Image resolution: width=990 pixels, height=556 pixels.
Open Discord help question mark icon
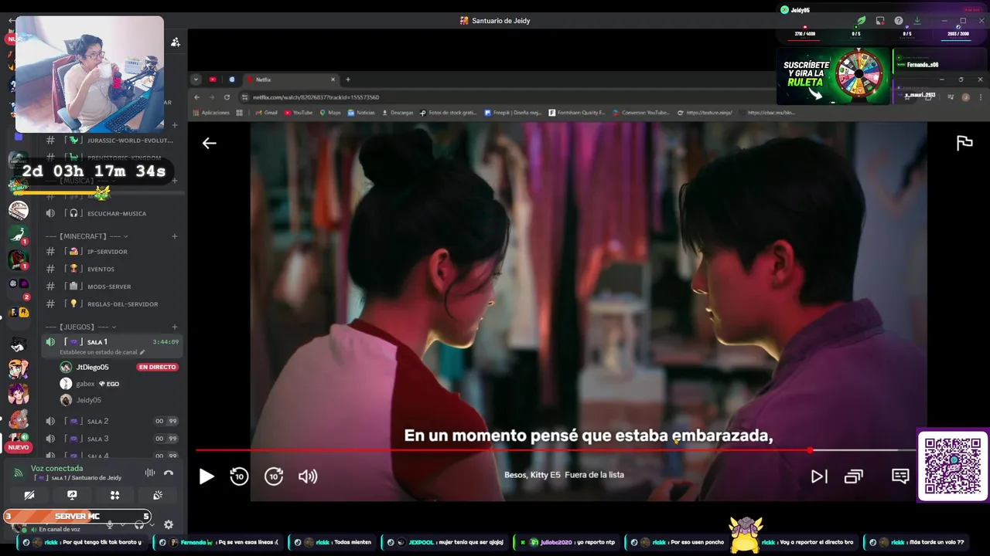point(899,21)
